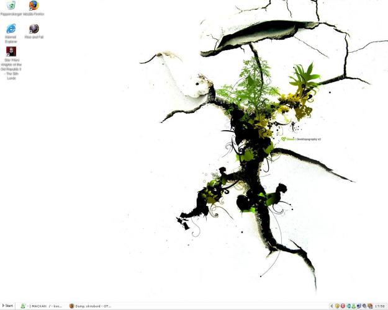The image size is (388, 310).
Task: Click the gray round tray icon
Action: pyautogui.click(x=364, y=306)
